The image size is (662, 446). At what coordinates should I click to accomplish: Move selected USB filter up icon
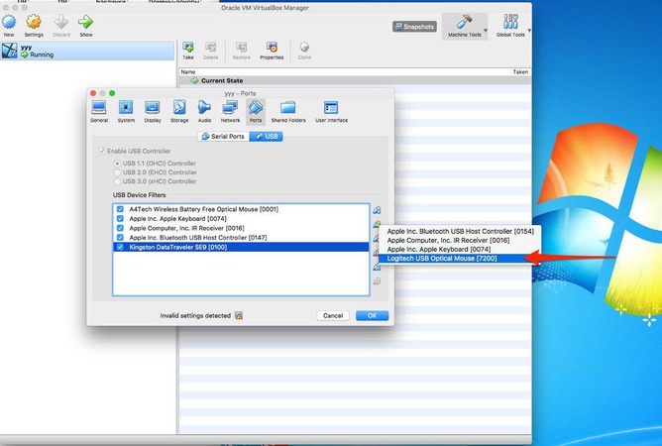(x=377, y=267)
